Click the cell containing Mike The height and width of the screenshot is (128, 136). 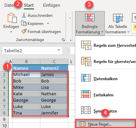tap(26, 87)
